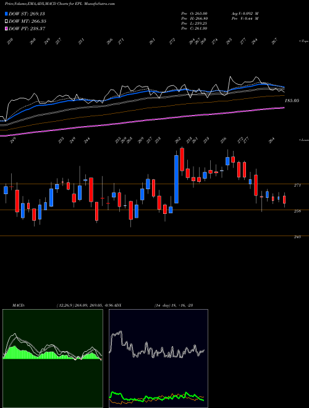Select the 'Avg V: 0.092 M' value
309x408 pixels.
click(x=245, y=14)
